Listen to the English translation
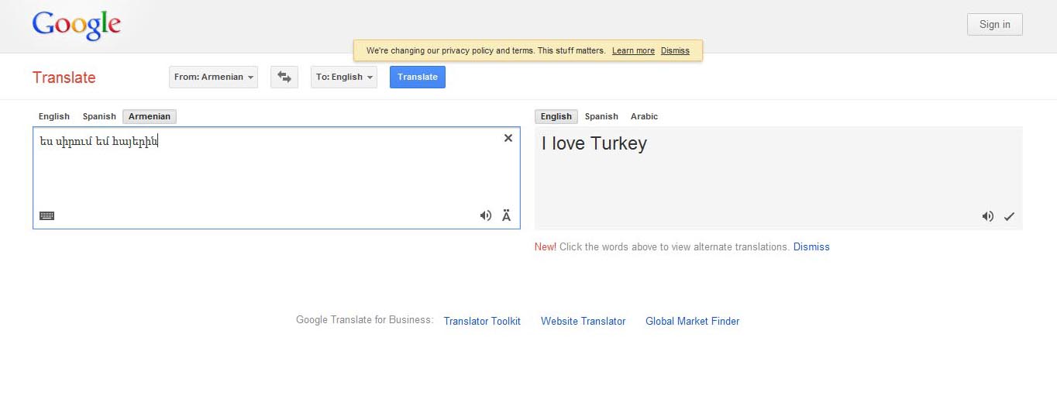 click(987, 216)
